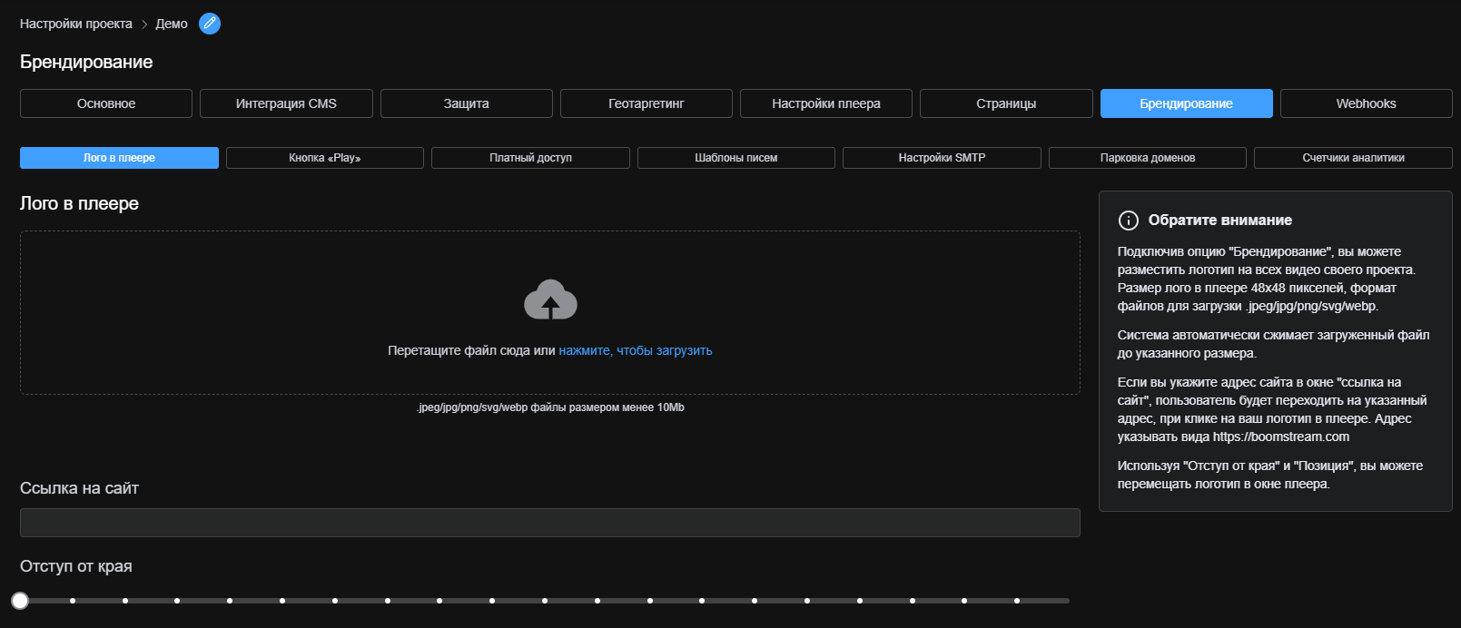Screen dimensions: 1461x628
Task: Open the Webhooks tab
Action: 1367,103
